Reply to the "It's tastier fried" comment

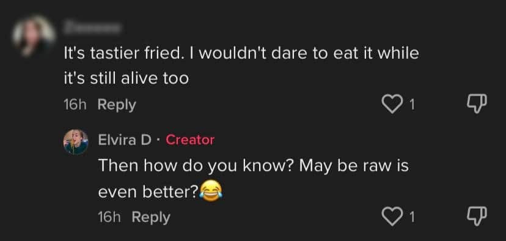tap(117, 105)
